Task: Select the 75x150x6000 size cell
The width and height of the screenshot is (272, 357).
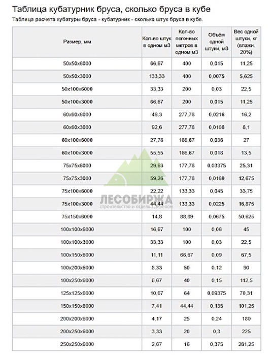Action: pos(77,216)
